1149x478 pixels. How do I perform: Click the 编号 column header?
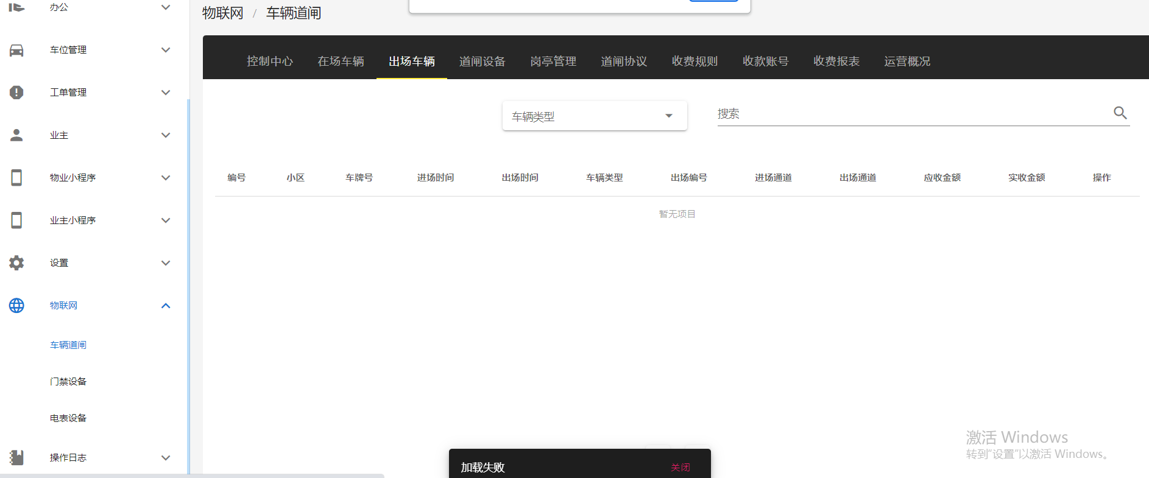click(236, 178)
